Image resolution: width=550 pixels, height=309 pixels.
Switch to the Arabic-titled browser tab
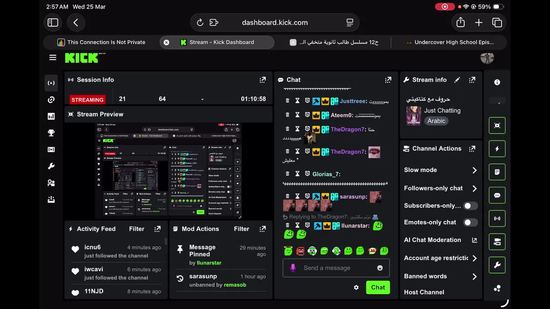coord(333,42)
